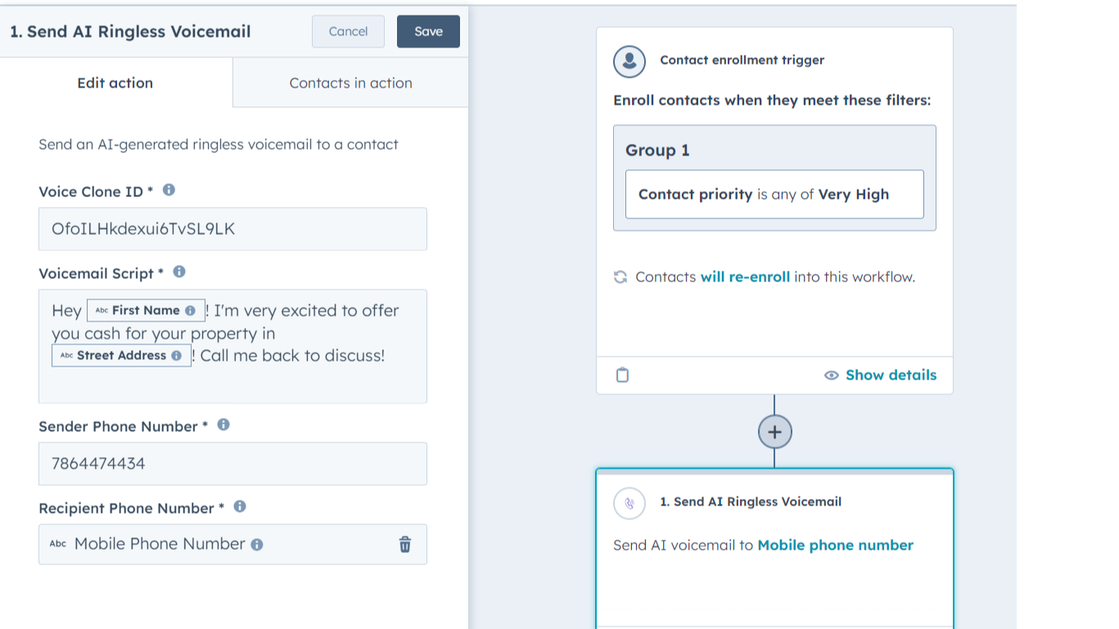Click the clipboard icon in trigger card
The width and height of the screenshot is (1119, 629).
coord(622,375)
